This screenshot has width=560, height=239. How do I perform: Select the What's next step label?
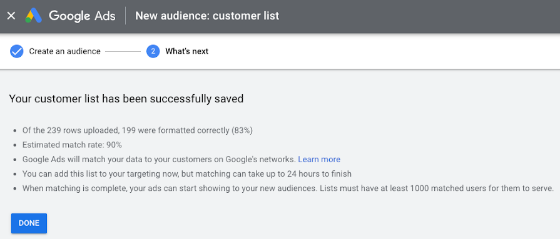(187, 51)
